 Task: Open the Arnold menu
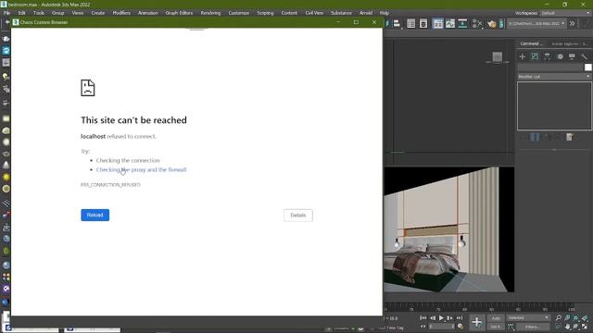coord(366,13)
